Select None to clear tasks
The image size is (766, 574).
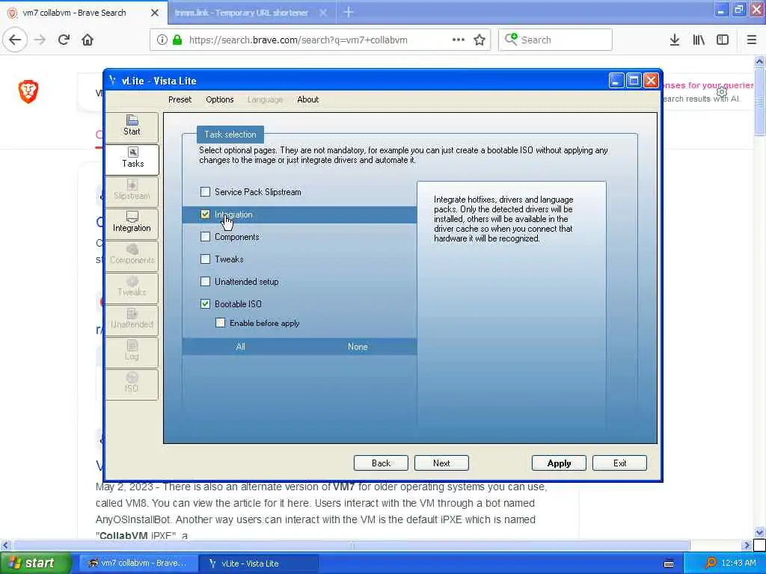(358, 347)
